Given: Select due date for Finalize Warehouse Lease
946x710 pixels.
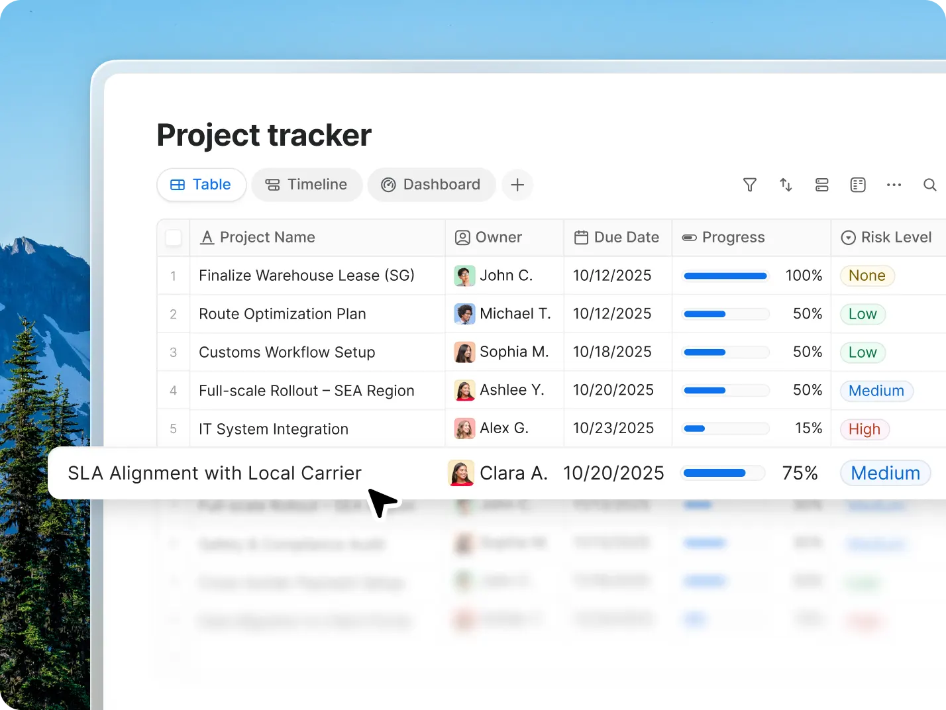Looking at the screenshot, I should pyautogui.click(x=612, y=276).
